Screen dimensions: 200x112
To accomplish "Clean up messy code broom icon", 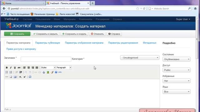I will click(x=52, y=72).
